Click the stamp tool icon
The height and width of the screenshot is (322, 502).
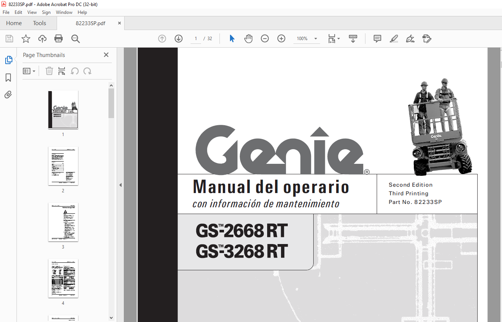[427, 39]
